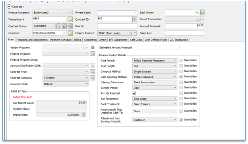Viewport: 248px width, 144px height.
Task: Open the Date Counting Method dropdown
Action: 175,77
